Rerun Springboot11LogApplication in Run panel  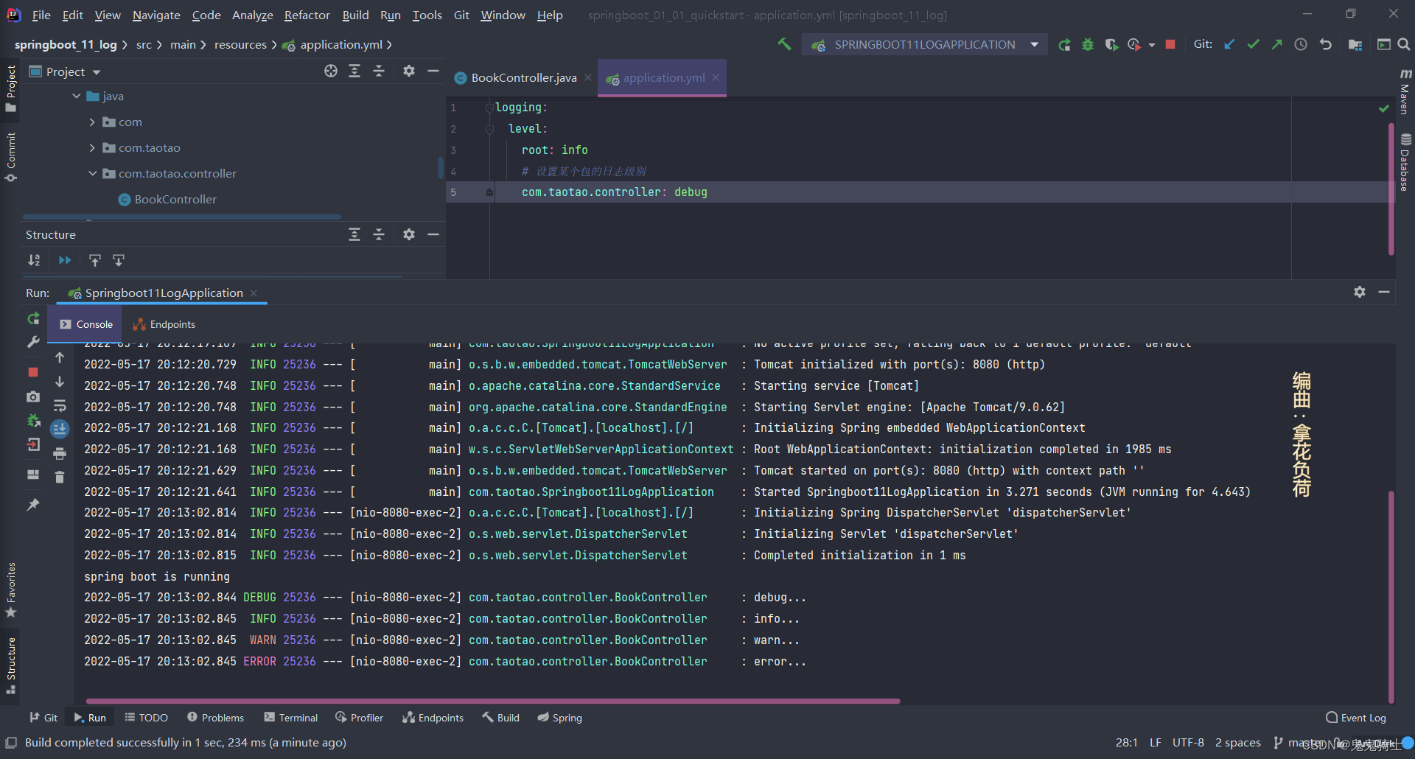point(33,318)
